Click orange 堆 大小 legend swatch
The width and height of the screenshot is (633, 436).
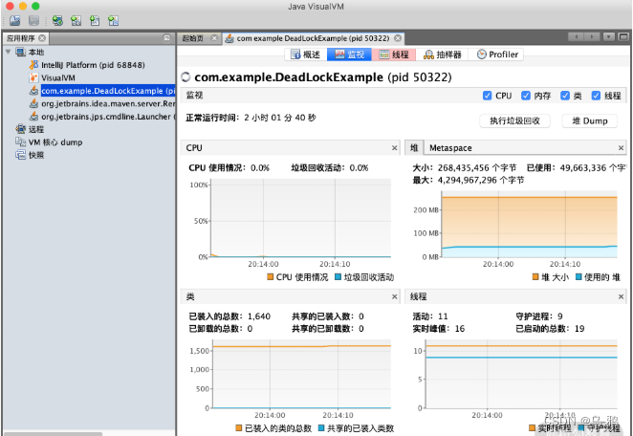(535, 277)
